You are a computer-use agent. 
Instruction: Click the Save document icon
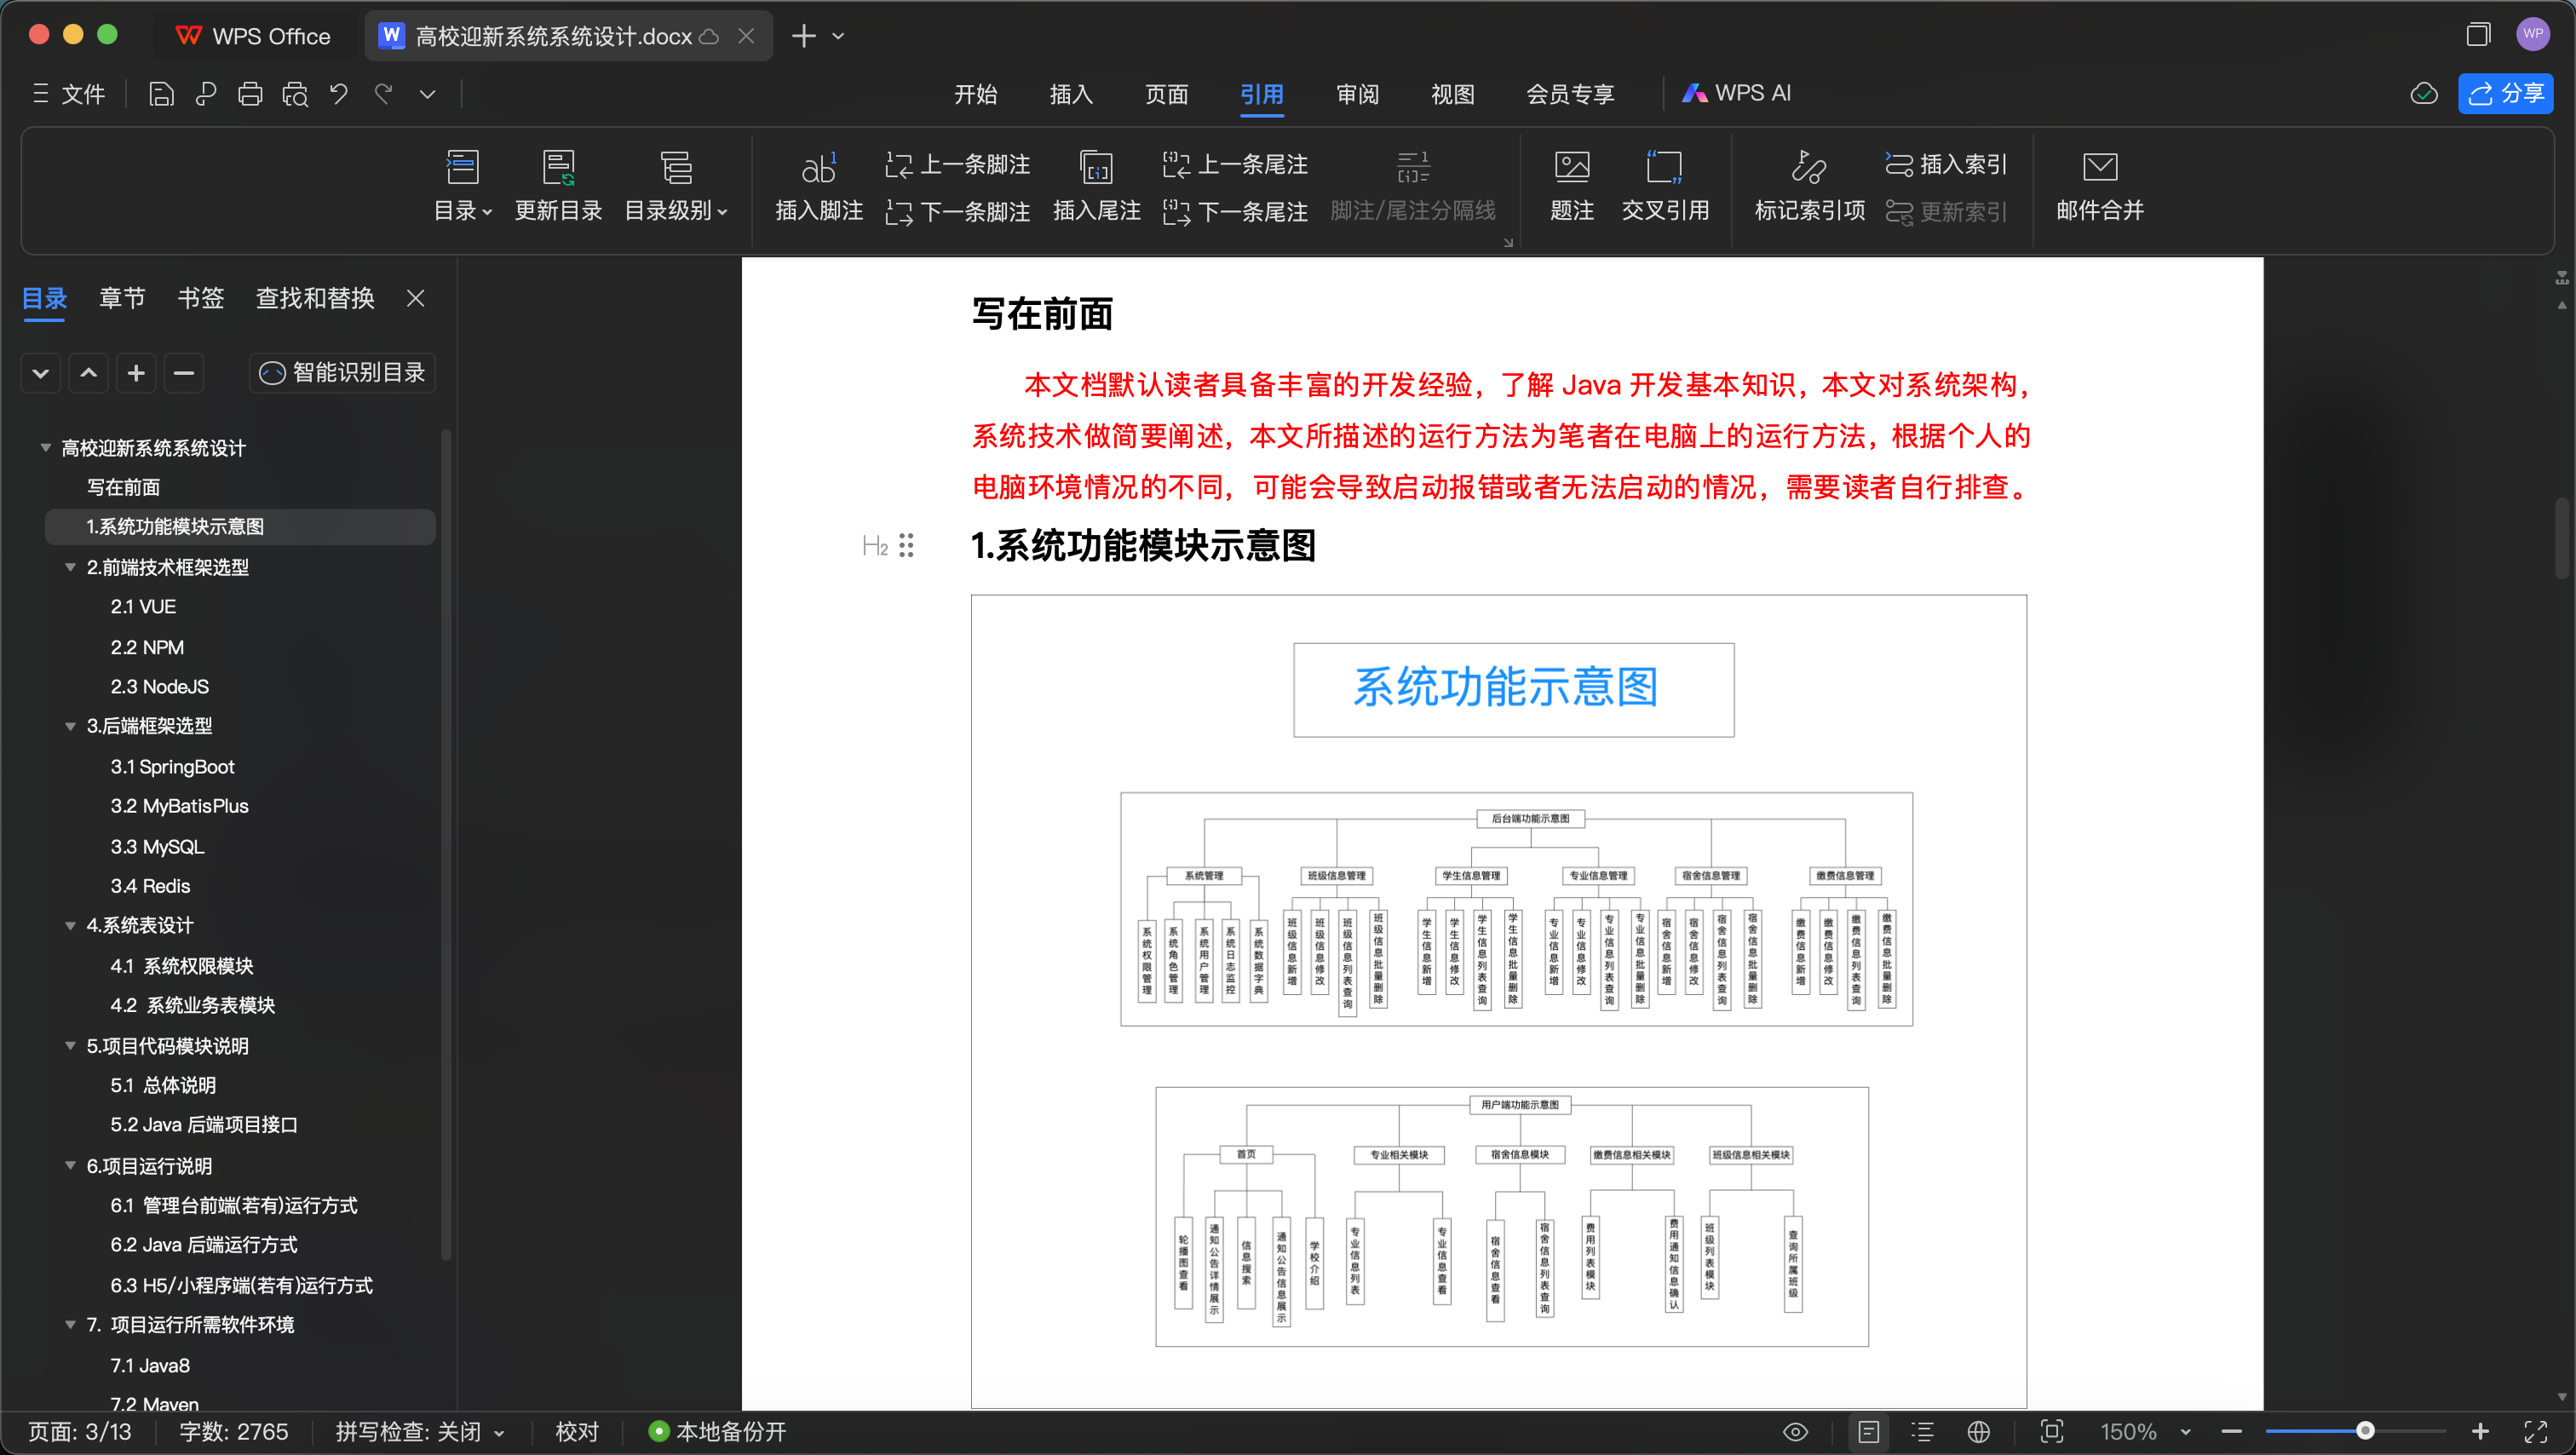tap(161, 94)
